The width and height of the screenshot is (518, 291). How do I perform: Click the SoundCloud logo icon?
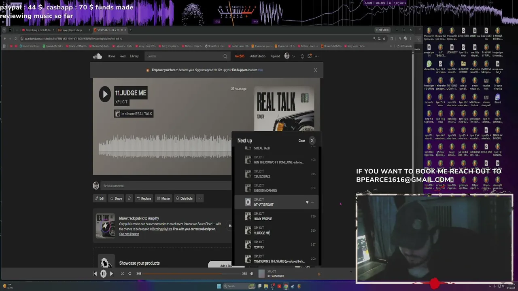click(x=97, y=56)
